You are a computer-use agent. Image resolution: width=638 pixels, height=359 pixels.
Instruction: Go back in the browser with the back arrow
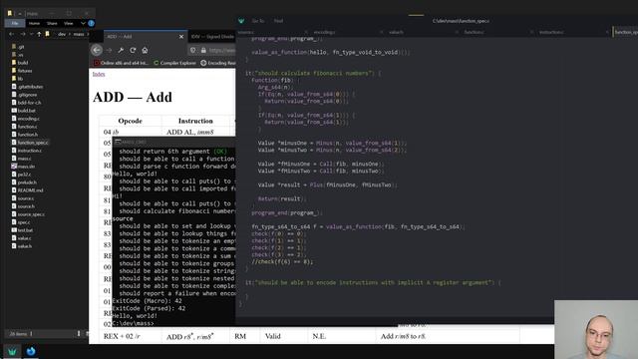97,50
